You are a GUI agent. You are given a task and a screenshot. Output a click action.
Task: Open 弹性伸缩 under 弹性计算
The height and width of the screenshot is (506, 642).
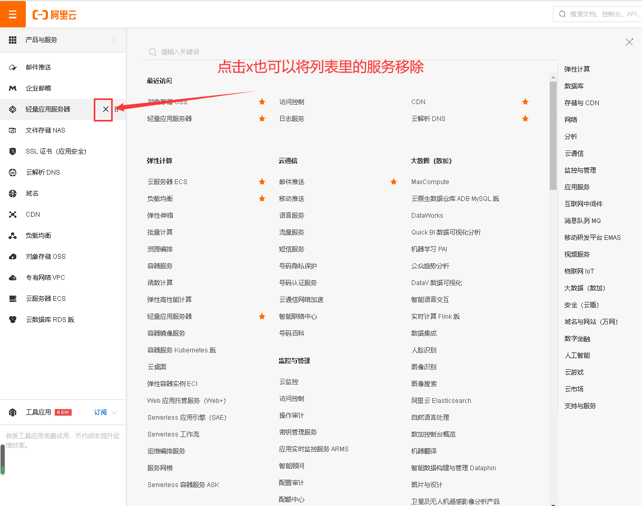pyautogui.click(x=160, y=216)
